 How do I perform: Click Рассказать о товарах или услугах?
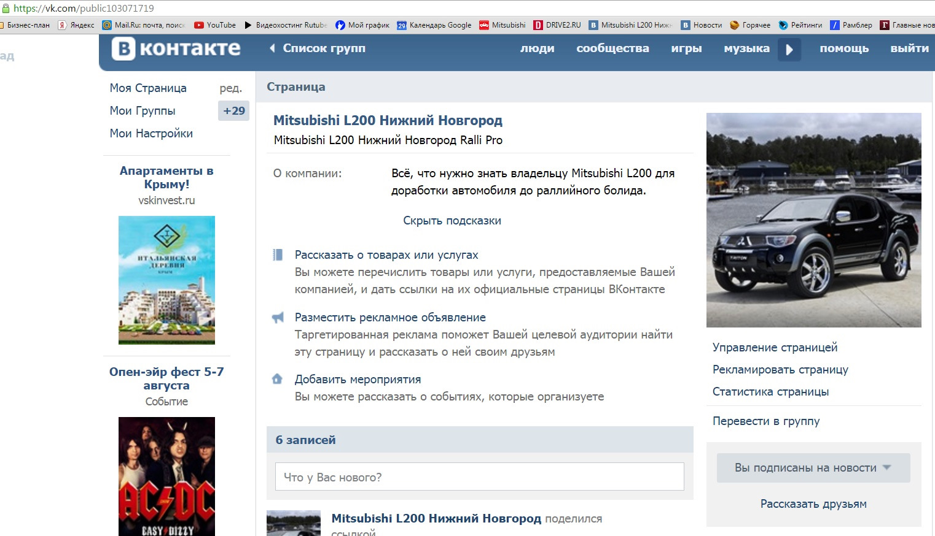(386, 255)
